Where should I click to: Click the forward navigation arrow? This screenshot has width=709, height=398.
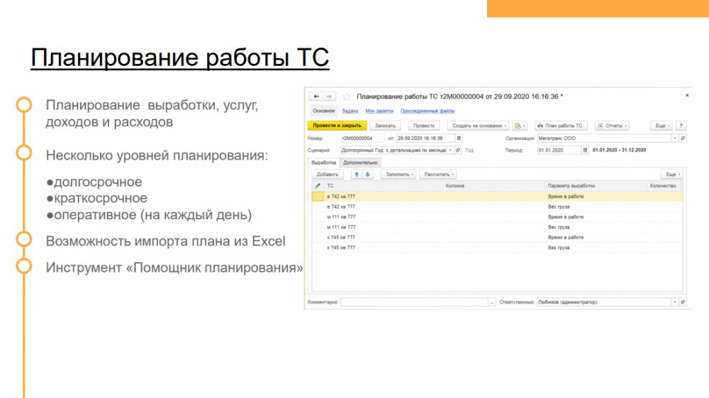(x=330, y=96)
